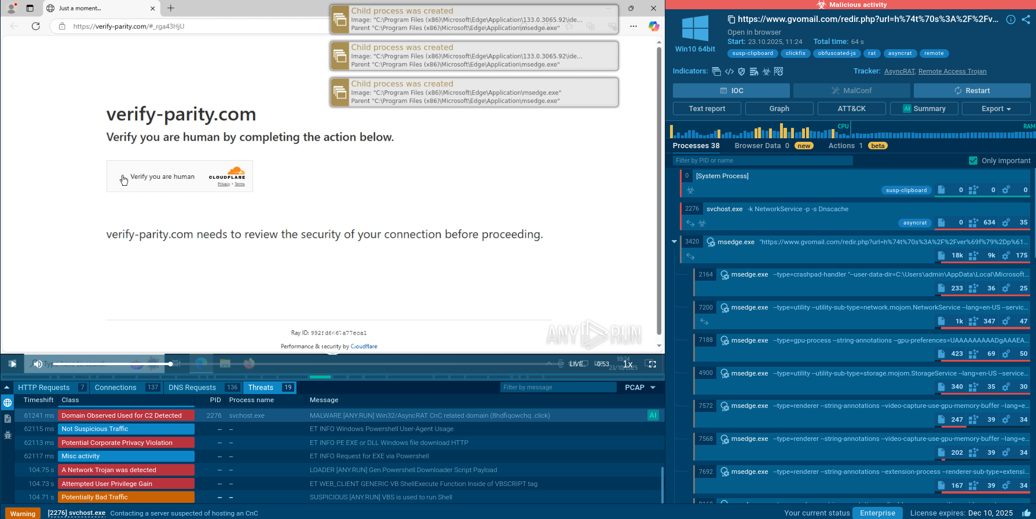Toggle video playback button
The width and height of the screenshot is (1036, 519).
pyautogui.click(x=12, y=364)
